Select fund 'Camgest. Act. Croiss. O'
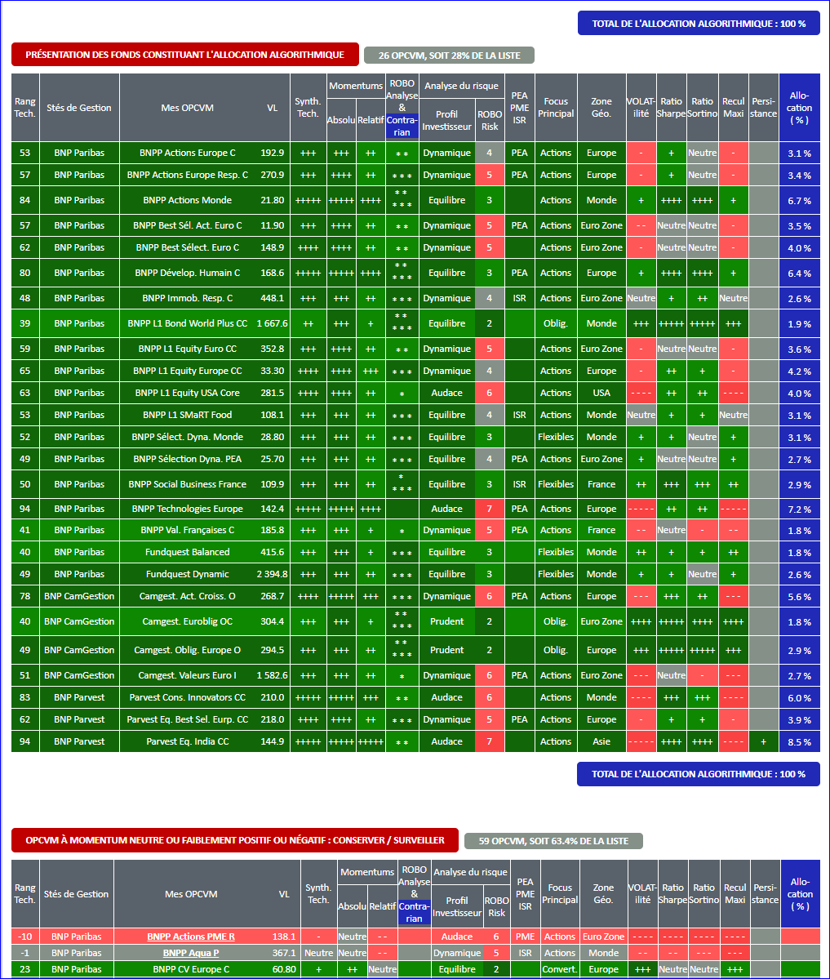 (188, 596)
